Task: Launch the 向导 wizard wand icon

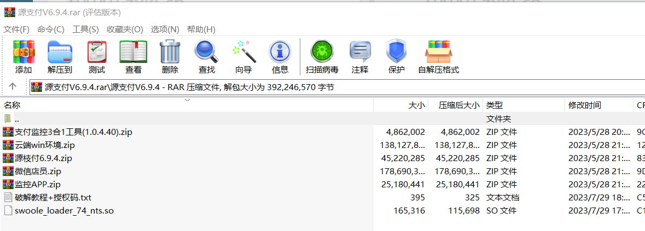Action: (243, 52)
